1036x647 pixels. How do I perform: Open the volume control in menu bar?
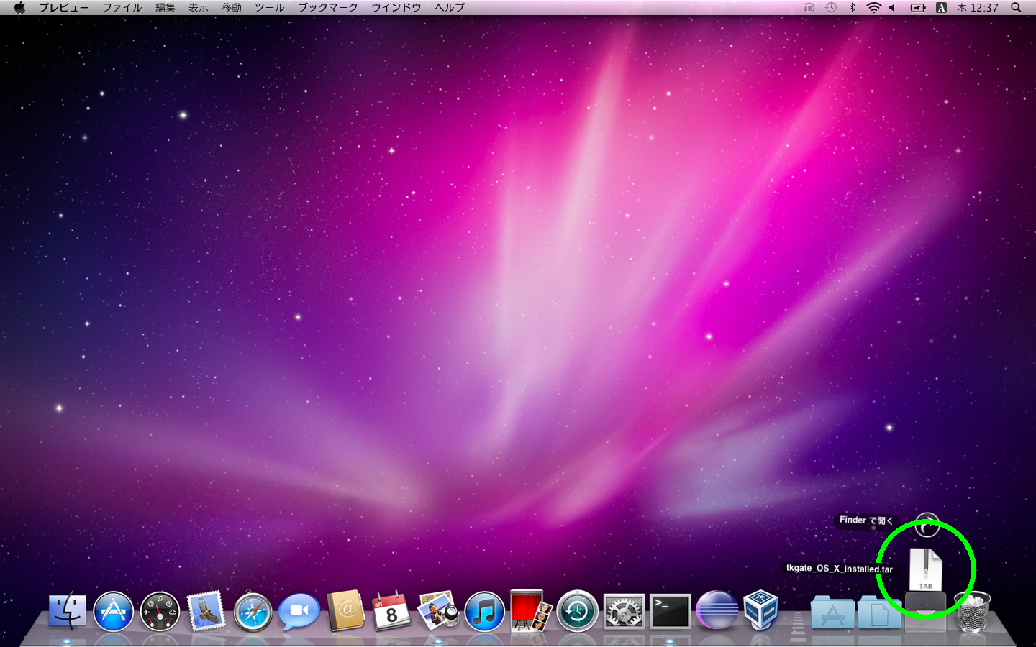point(893,7)
